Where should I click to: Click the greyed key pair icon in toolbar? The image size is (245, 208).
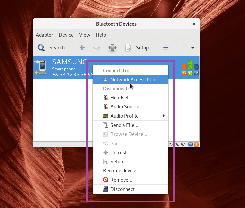[x=97, y=48]
